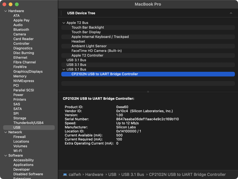This screenshot has width=238, height=179.
Task: Click the pane divider handle dot
Action: (x=148, y=92)
